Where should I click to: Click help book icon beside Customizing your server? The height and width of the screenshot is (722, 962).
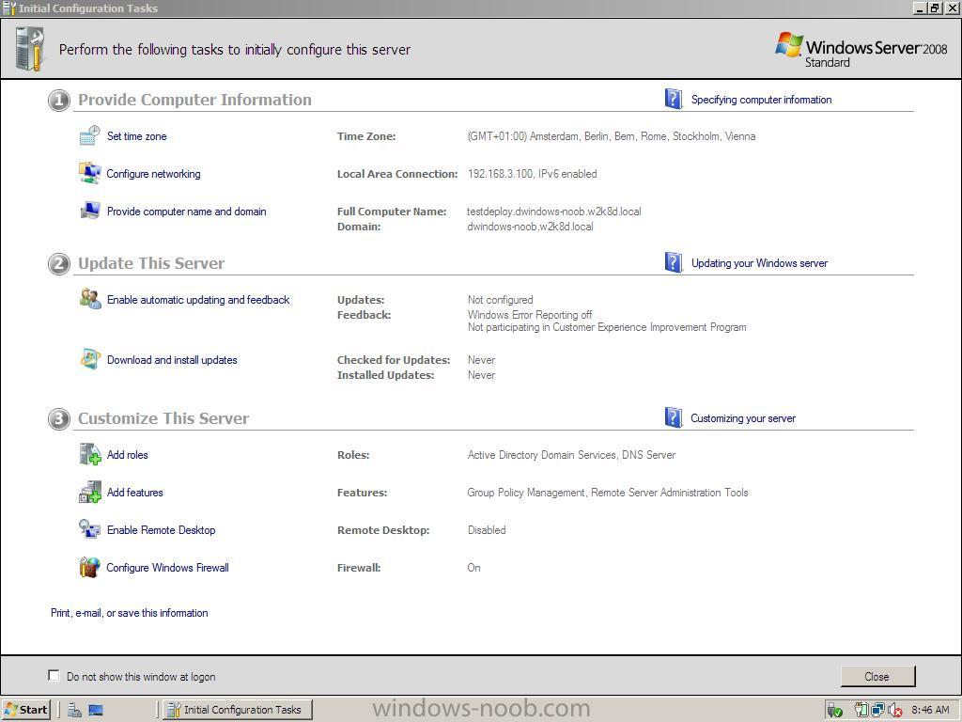click(673, 417)
